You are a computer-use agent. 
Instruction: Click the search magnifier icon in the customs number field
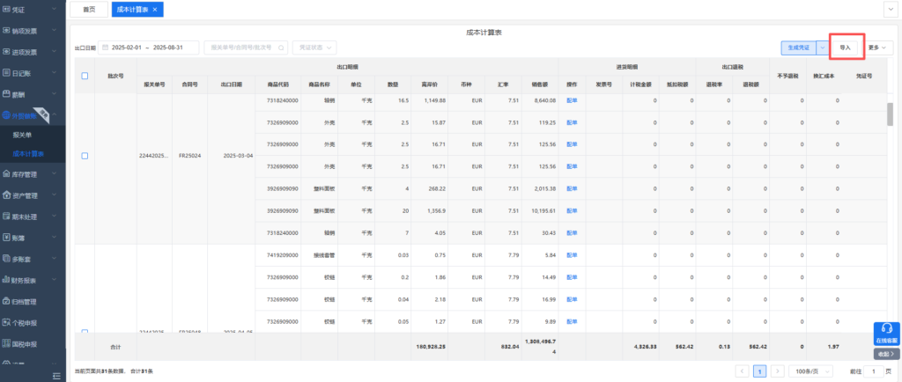pyautogui.click(x=282, y=48)
